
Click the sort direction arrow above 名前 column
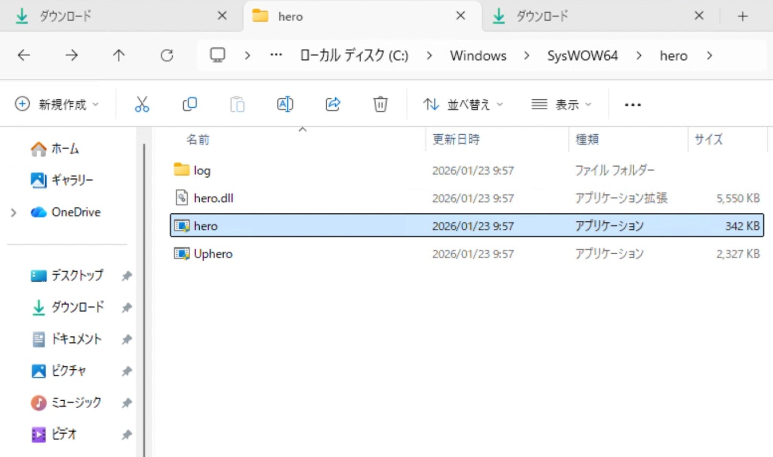pyautogui.click(x=302, y=128)
